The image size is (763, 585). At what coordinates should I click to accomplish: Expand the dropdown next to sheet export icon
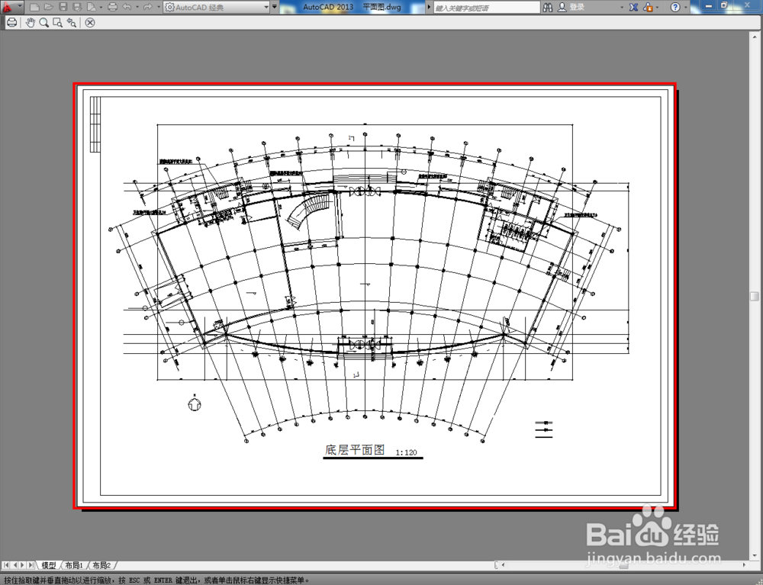click(101, 8)
